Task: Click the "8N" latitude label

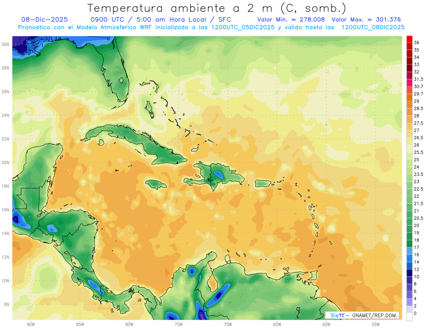Action: click(x=7, y=304)
